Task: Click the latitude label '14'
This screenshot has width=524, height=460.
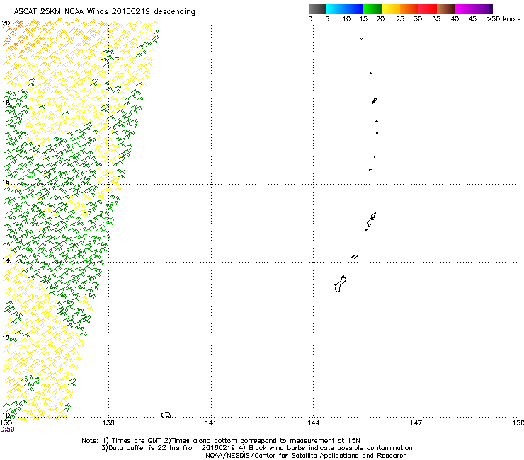Action: coord(6,260)
